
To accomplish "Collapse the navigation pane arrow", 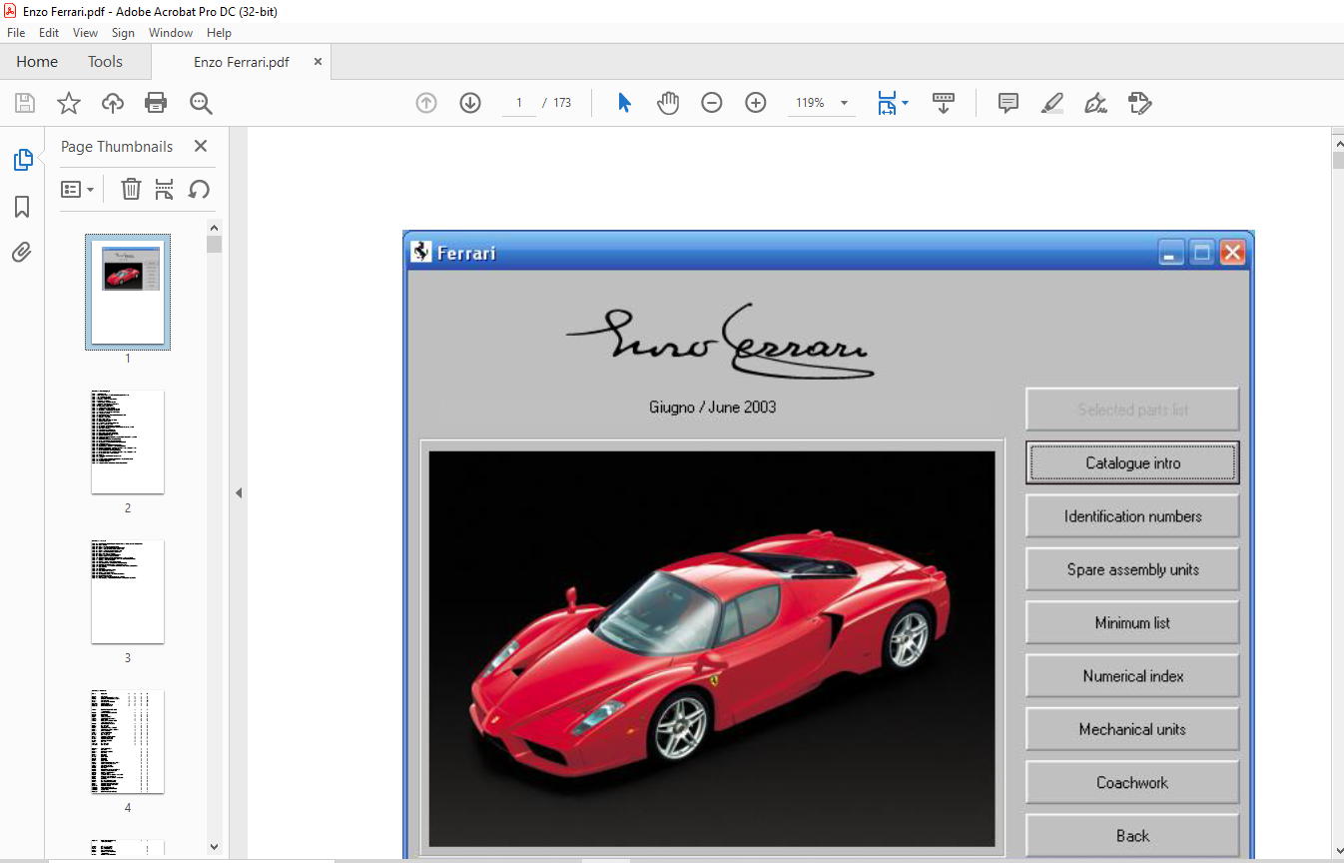I will (x=239, y=492).
